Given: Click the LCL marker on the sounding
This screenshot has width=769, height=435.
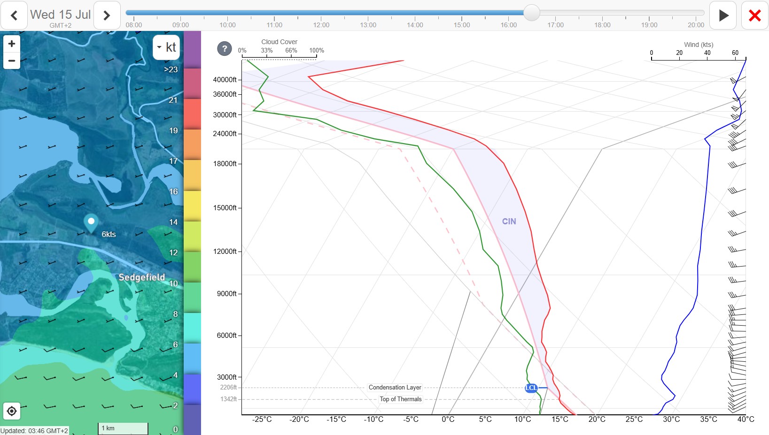Looking at the screenshot, I should pyautogui.click(x=531, y=388).
